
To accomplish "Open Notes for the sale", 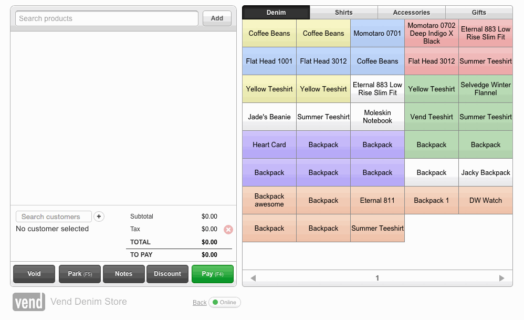I will click(123, 274).
